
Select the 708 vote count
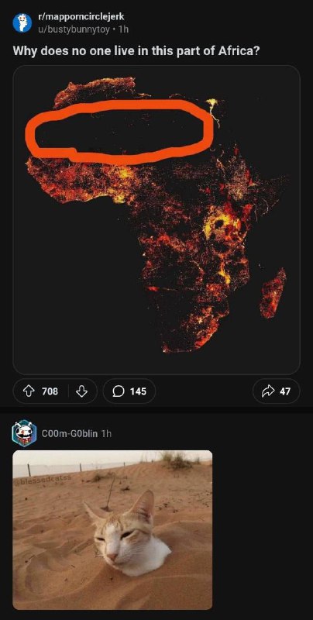coord(50,391)
